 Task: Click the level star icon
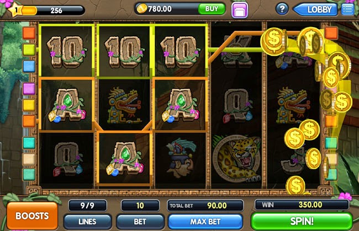tap(15, 9)
